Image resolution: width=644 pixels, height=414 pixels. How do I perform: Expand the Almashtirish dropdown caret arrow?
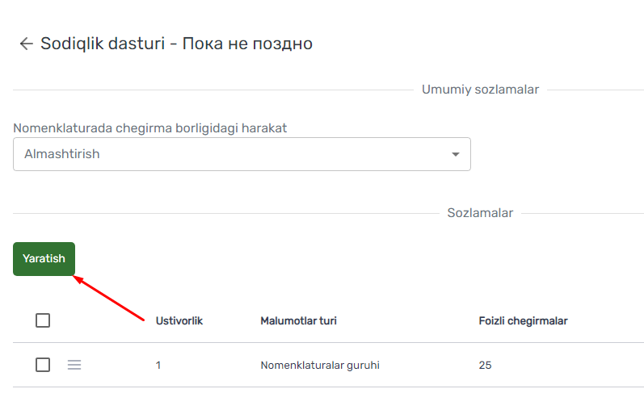pyautogui.click(x=455, y=154)
